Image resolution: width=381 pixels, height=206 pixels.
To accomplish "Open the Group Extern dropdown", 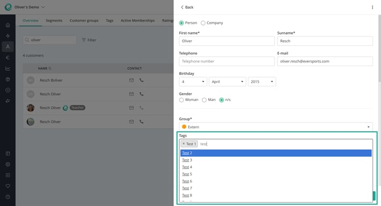I will point(276,127).
